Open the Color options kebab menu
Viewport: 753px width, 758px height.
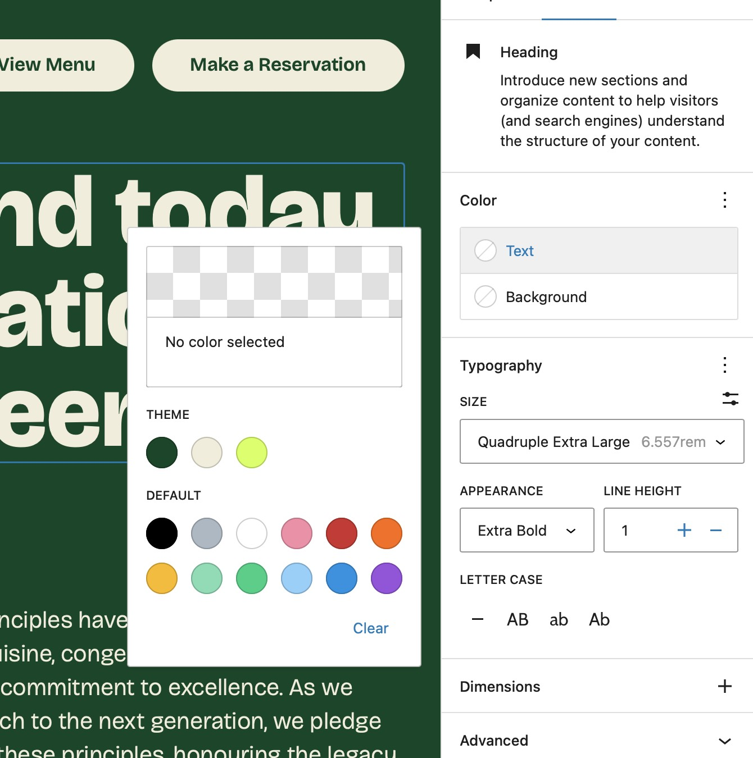pyautogui.click(x=724, y=200)
